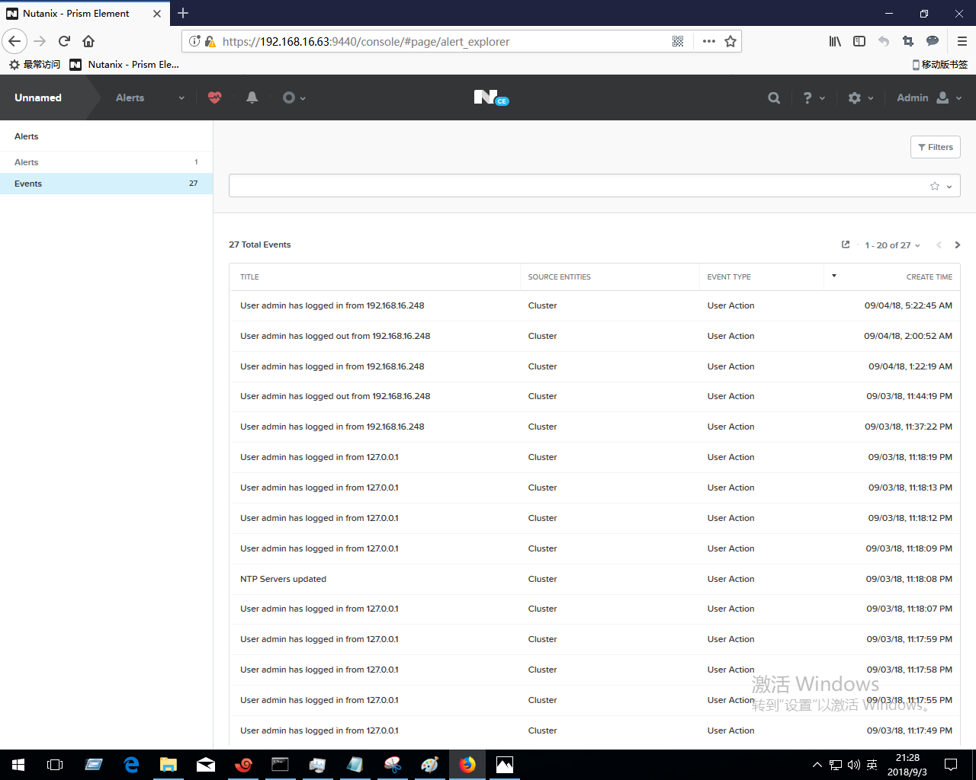The height and width of the screenshot is (780, 976).
Task: Go to next page of events
Action: pos(958,245)
